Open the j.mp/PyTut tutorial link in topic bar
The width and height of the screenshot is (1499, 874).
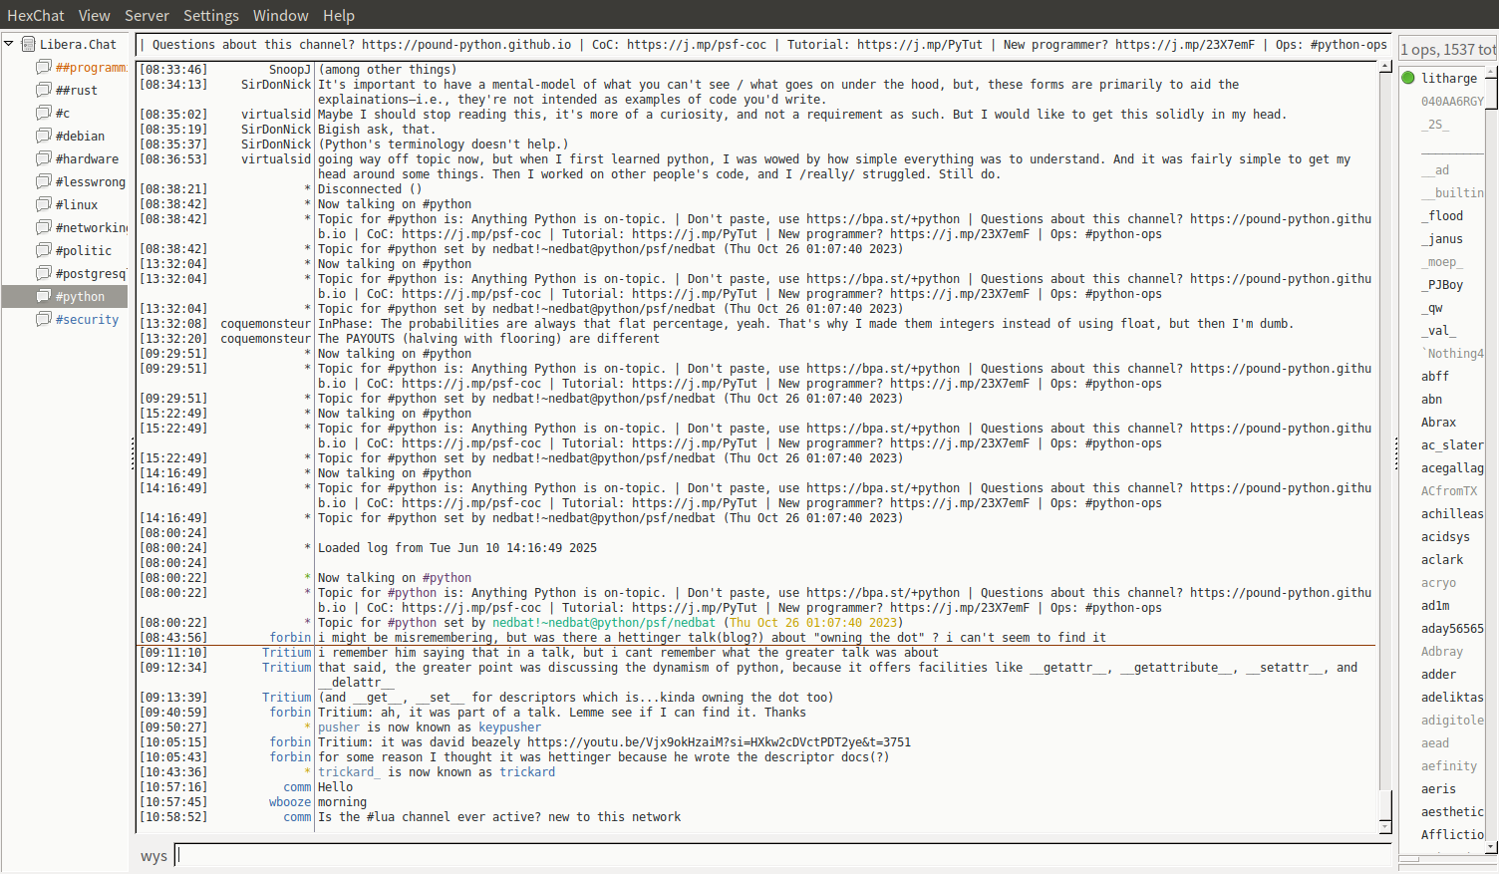[x=920, y=45]
